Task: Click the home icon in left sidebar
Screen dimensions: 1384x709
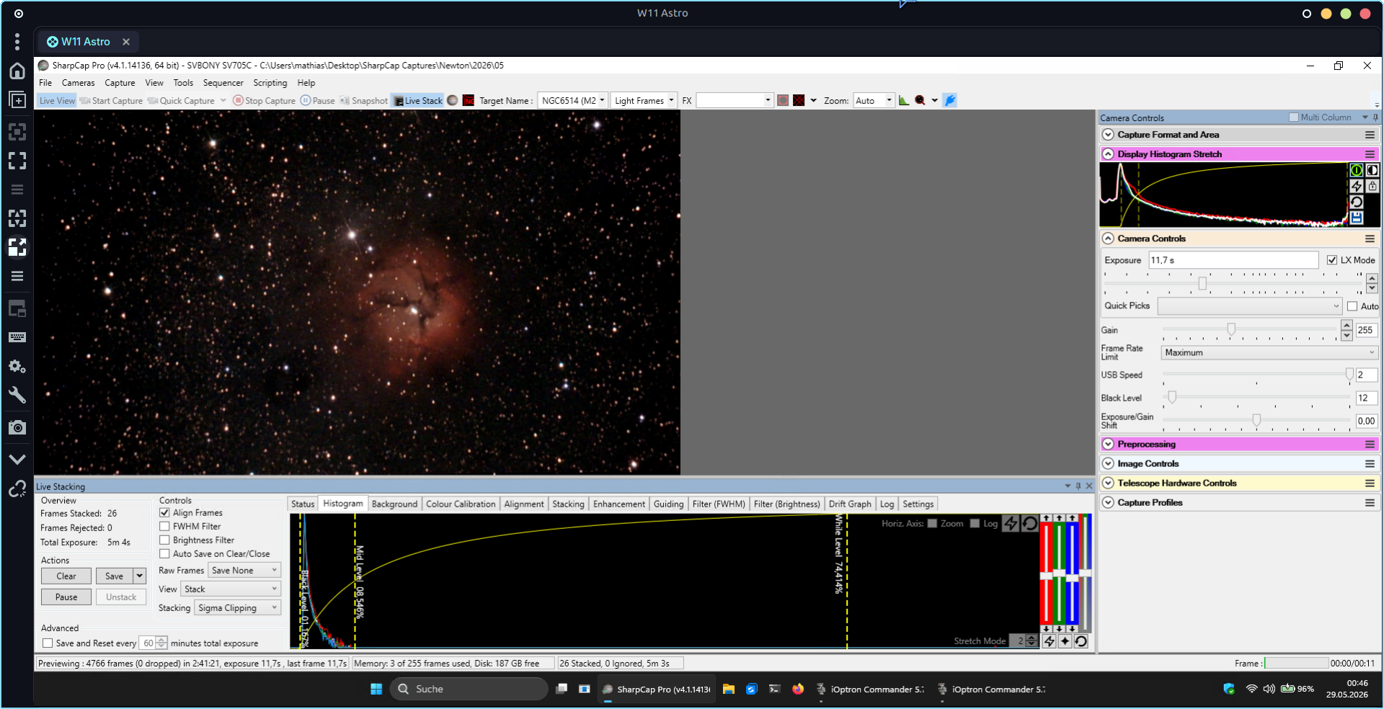Action: 17,71
